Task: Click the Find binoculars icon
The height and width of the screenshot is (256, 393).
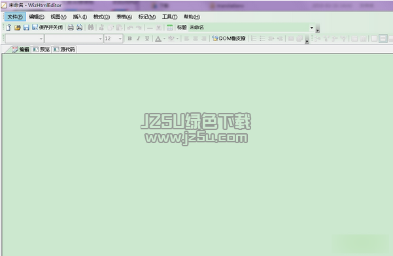Action: (91, 27)
